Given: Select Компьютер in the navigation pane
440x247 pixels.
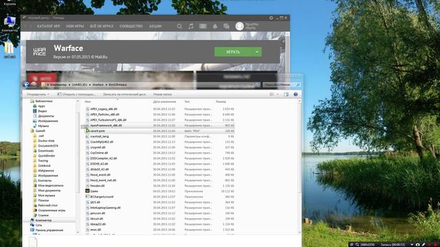Looking at the screenshot, I should pyautogui.click(x=43, y=220).
